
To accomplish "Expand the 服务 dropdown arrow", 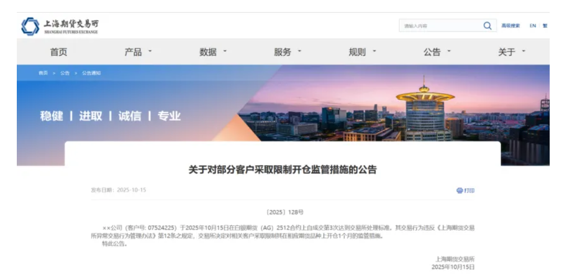I will point(299,51).
